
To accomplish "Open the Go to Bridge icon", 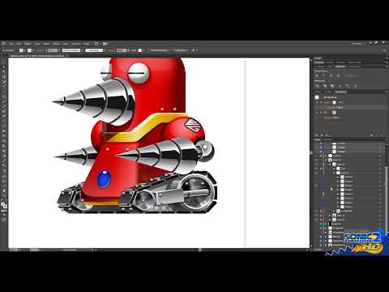I will 96,44.
